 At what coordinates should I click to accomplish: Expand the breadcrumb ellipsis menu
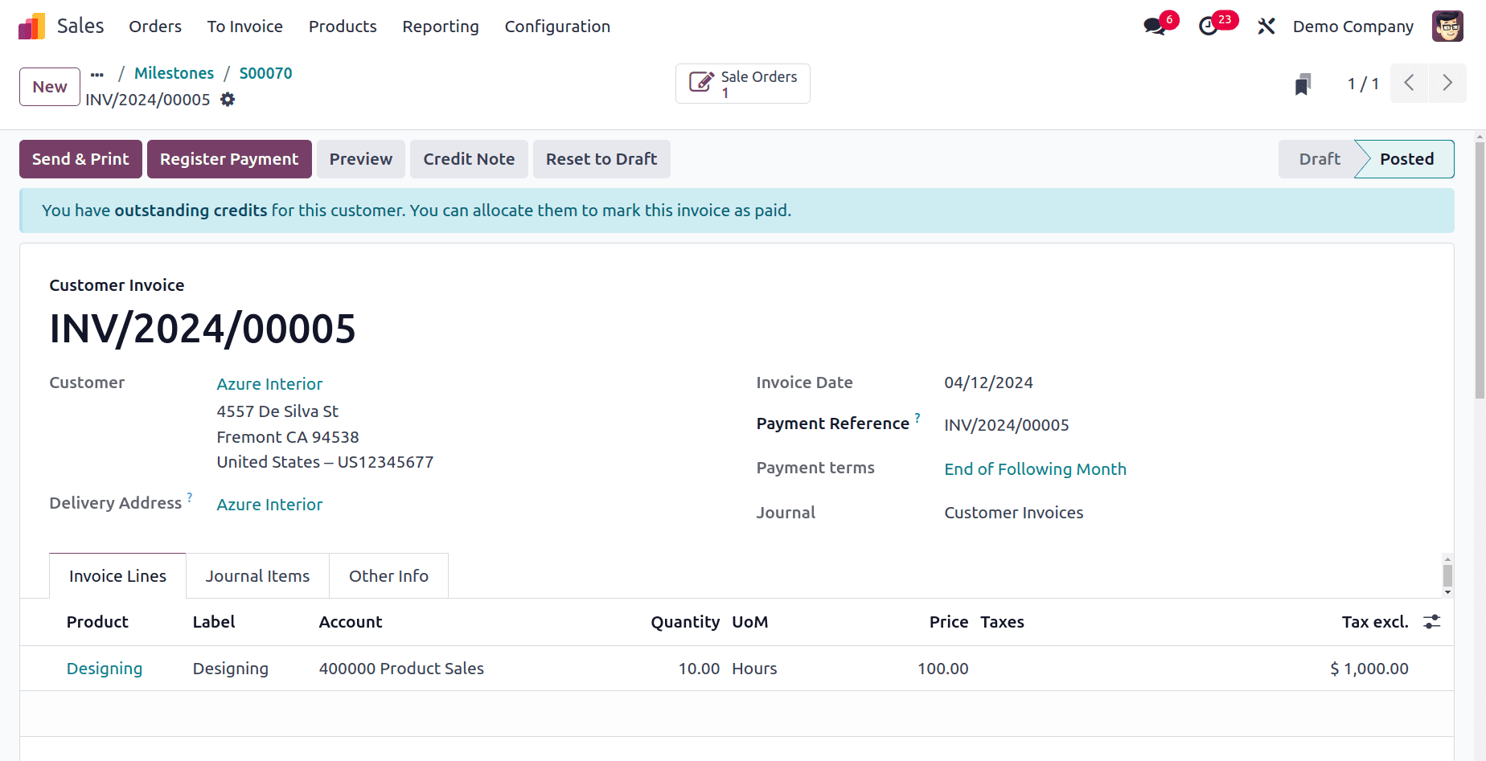tap(97, 74)
